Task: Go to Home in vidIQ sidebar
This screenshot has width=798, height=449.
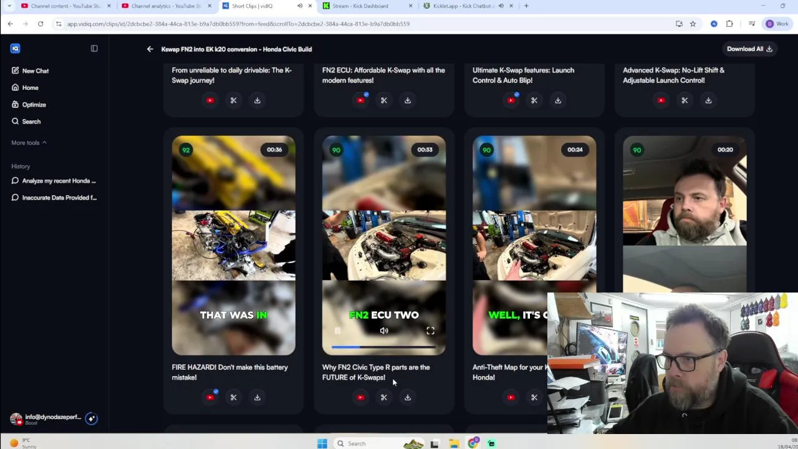Action: pyautogui.click(x=25, y=88)
